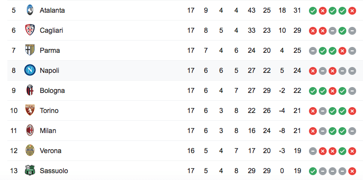Click the Bologna club crest
The image size is (363, 180).
pos(30,90)
